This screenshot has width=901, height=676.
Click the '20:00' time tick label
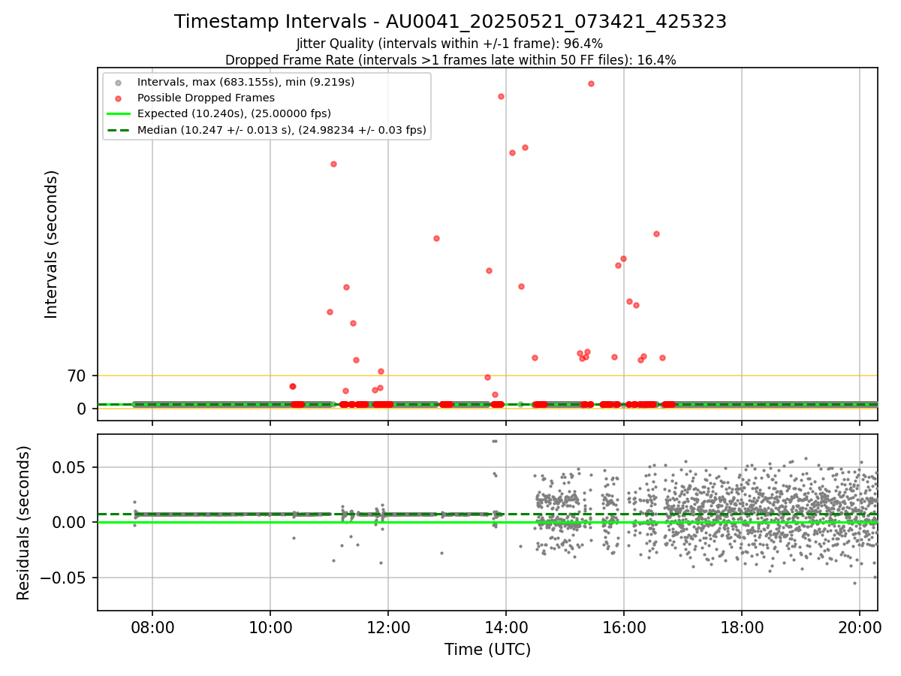click(860, 626)
